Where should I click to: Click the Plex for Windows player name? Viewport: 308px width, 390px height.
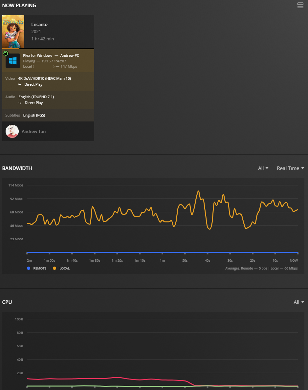coord(37,55)
